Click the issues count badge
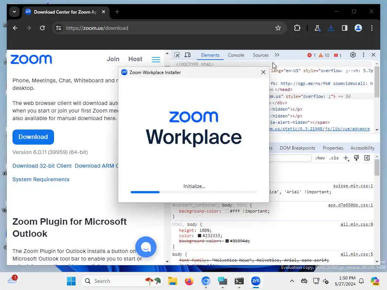Image resolution: width=387 pixels, height=290 pixels. (x=337, y=55)
